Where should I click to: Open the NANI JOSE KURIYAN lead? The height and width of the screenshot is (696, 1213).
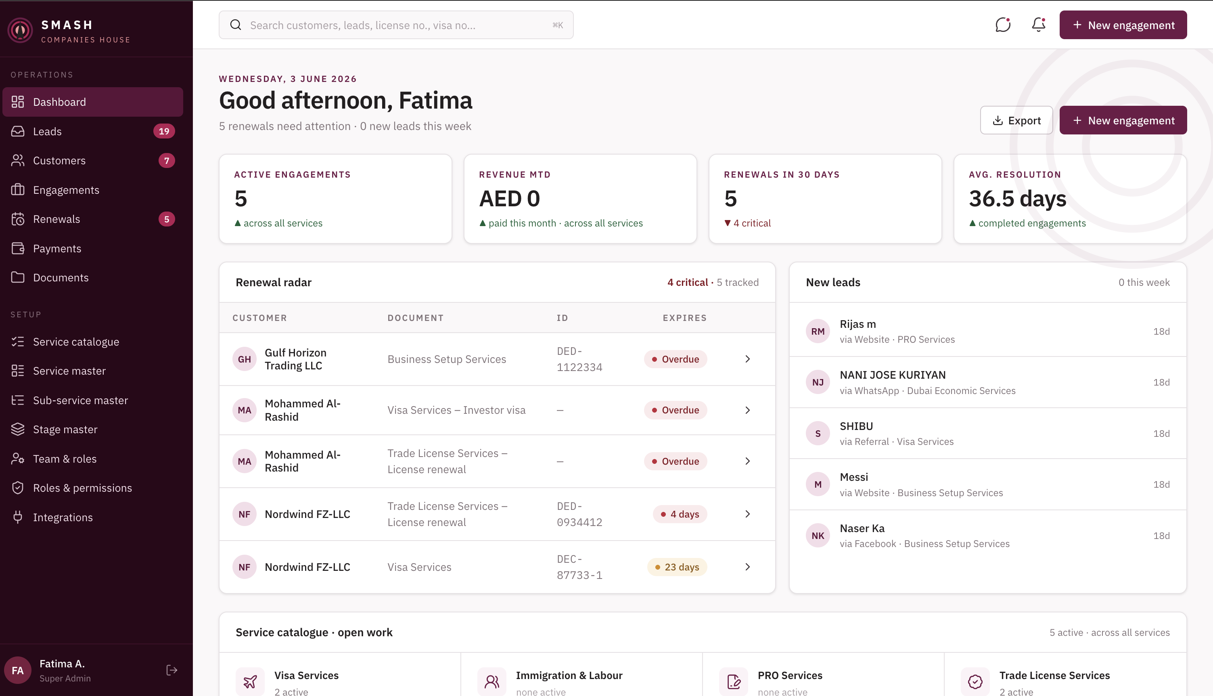click(x=987, y=382)
